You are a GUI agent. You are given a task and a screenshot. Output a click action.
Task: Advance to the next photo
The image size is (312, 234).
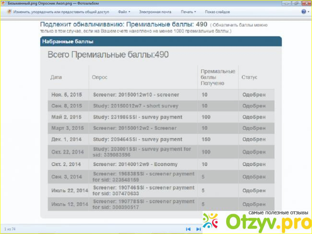pos(198,229)
